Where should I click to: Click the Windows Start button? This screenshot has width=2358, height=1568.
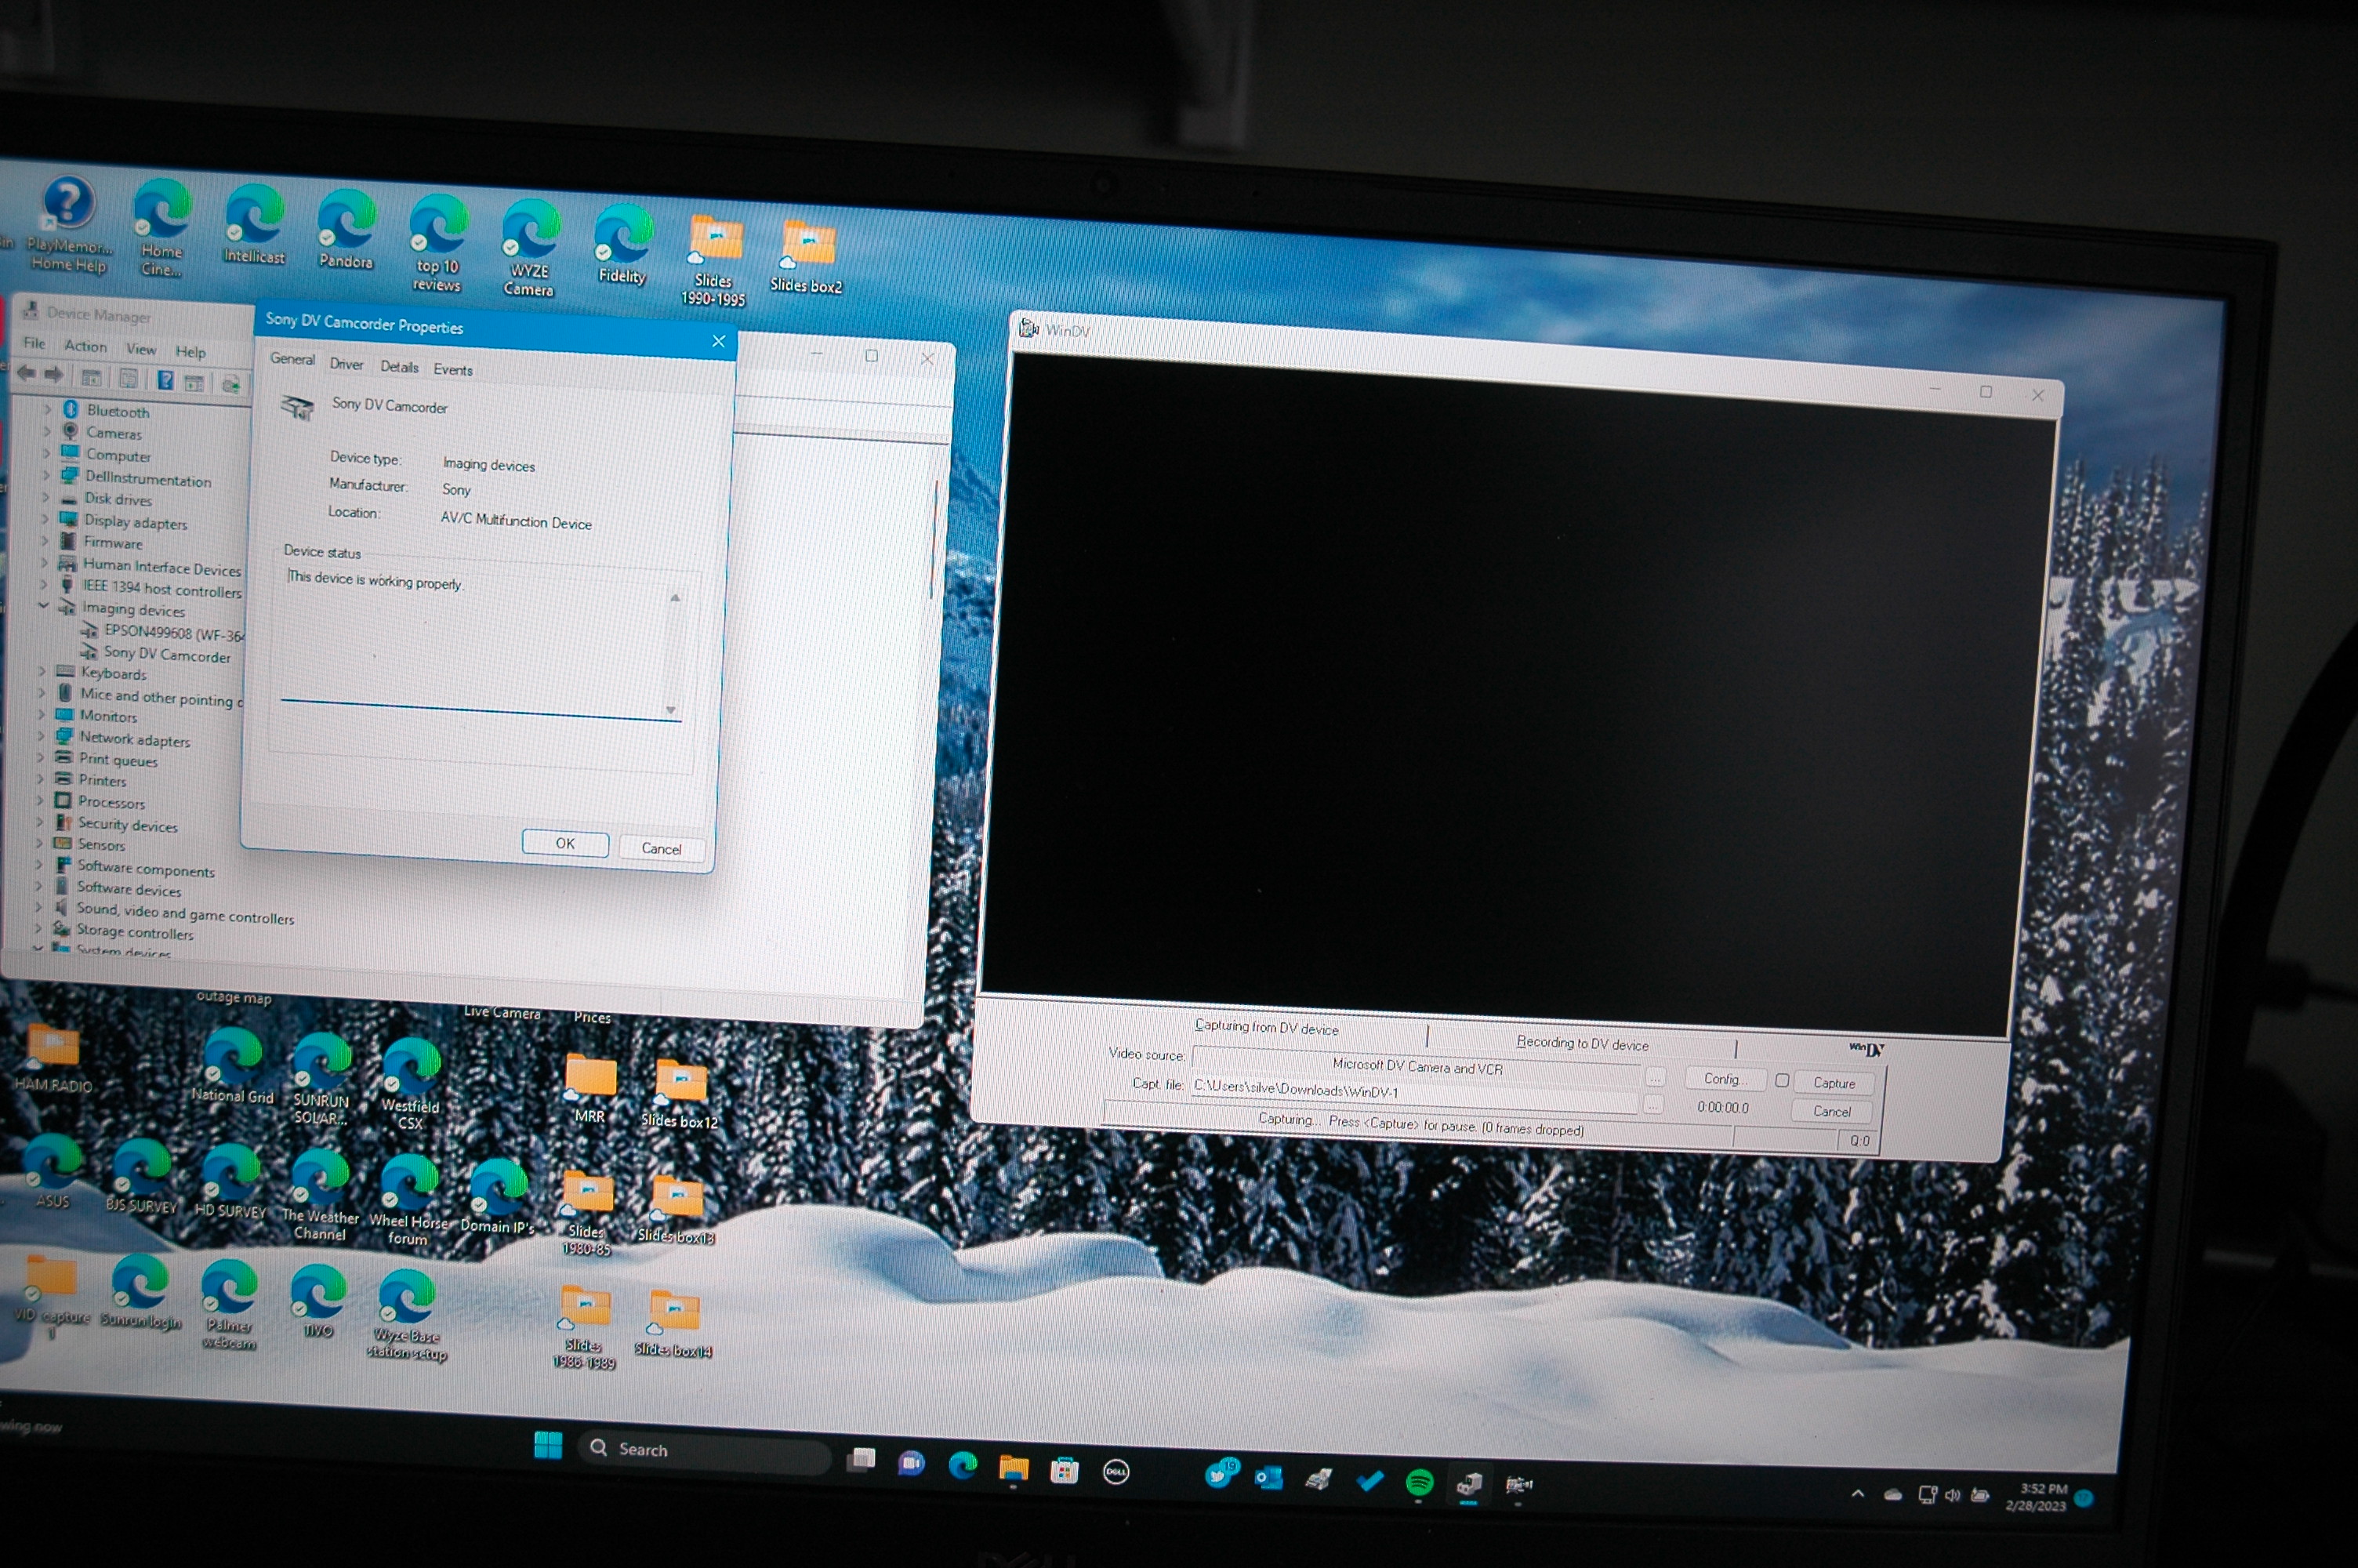click(x=548, y=1445)
